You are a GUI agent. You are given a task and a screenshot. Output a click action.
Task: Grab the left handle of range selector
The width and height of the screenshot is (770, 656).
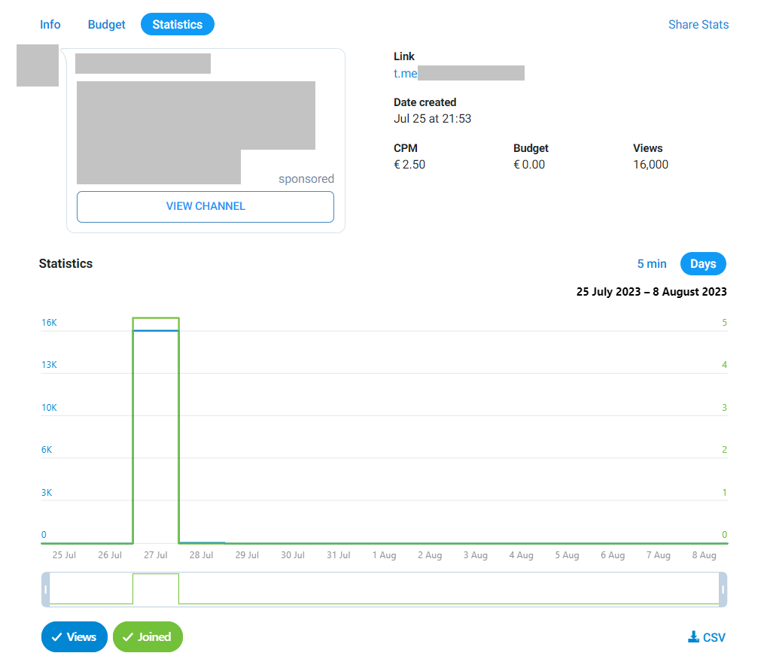coord(46,589)
